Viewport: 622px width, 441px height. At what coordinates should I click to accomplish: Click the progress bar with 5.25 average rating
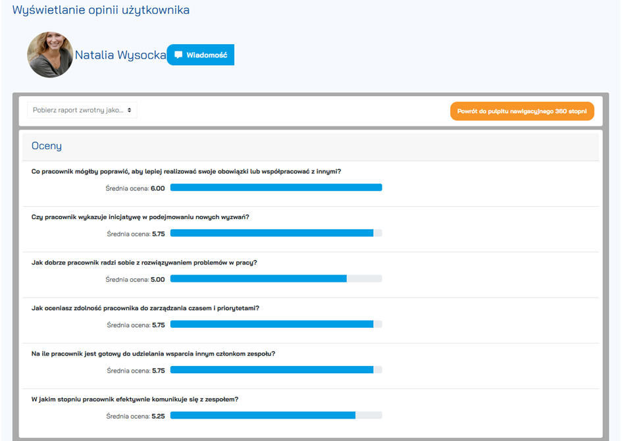point(276,416)
